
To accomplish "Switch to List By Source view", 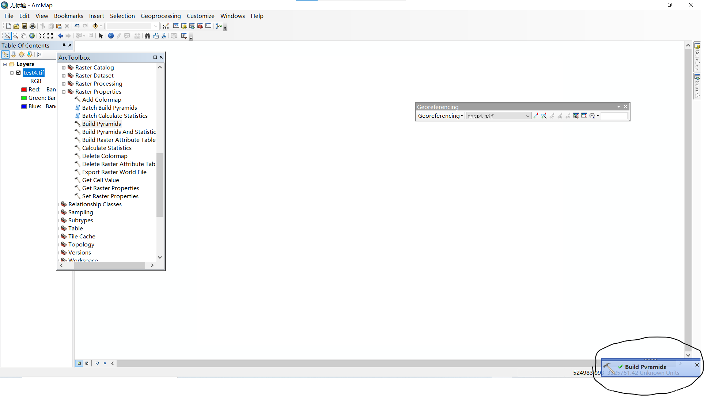I will tap(14, 54).
